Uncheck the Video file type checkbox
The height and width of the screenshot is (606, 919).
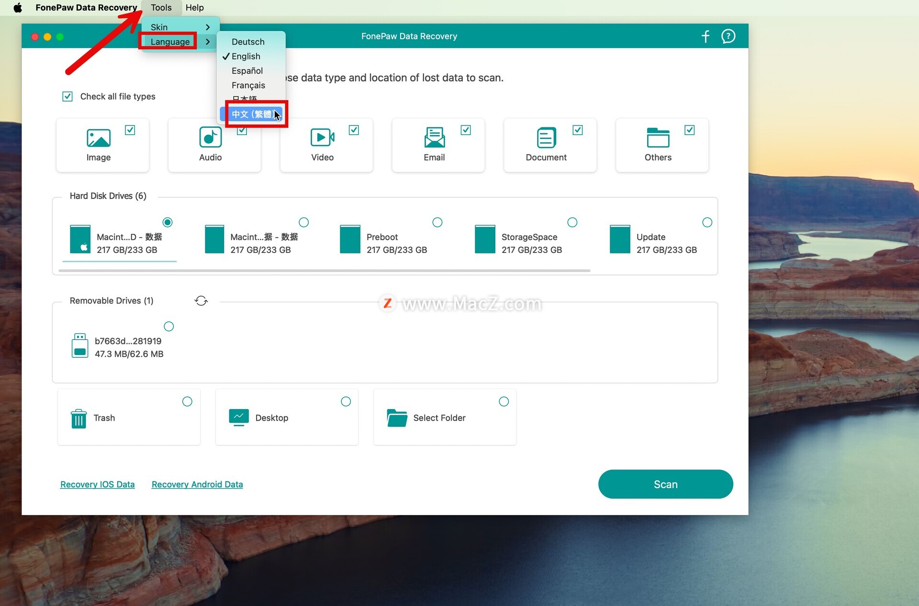coord(354,130)
